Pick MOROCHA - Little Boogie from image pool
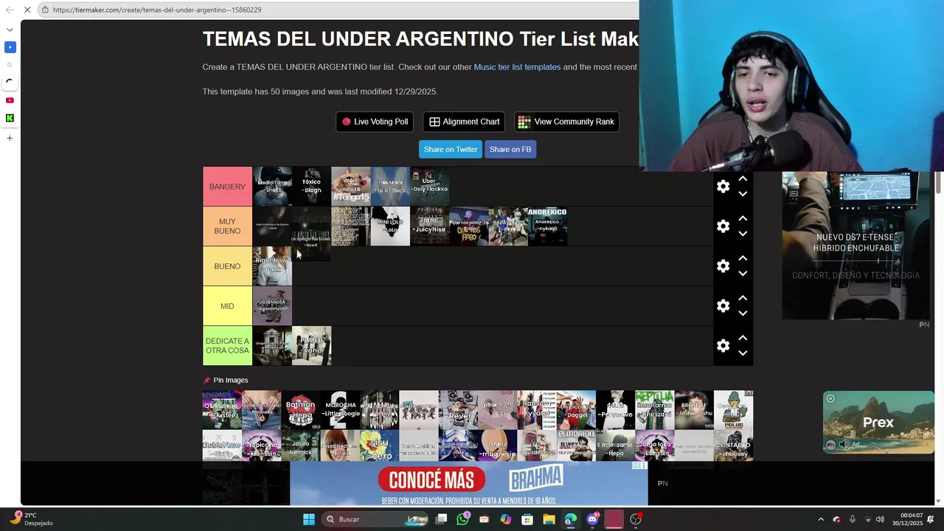This screenshot has width=944, height=531. [x=340, y=410]
